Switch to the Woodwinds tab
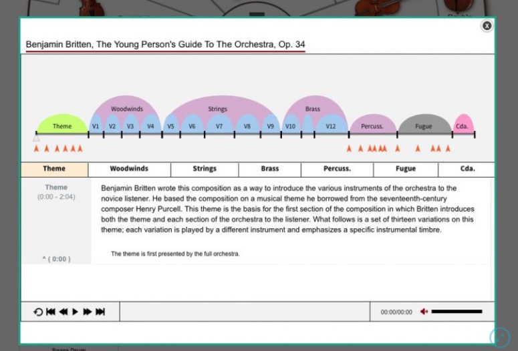The width and height of the screenshot is (518, 351). coord(129,169)
